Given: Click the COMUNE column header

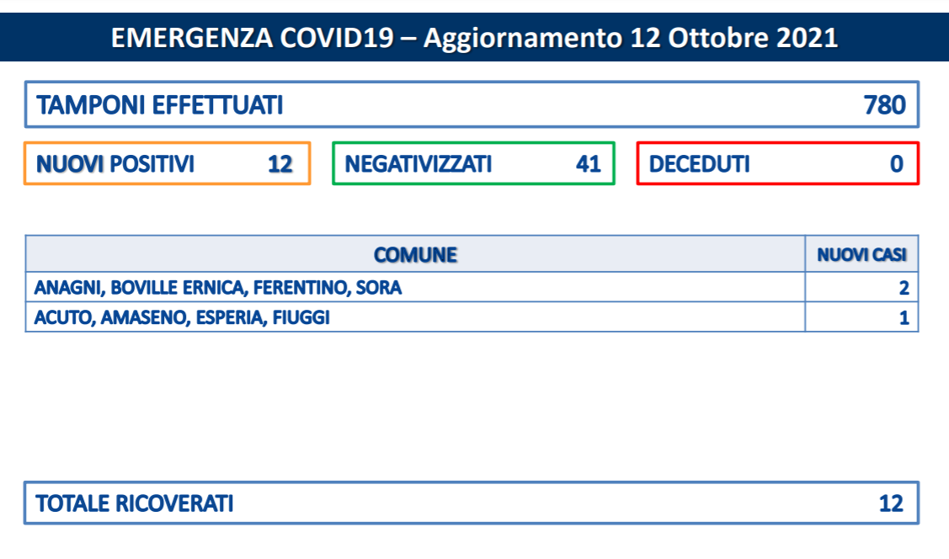Looking at the screenshot, I should (x=415, y=255).
